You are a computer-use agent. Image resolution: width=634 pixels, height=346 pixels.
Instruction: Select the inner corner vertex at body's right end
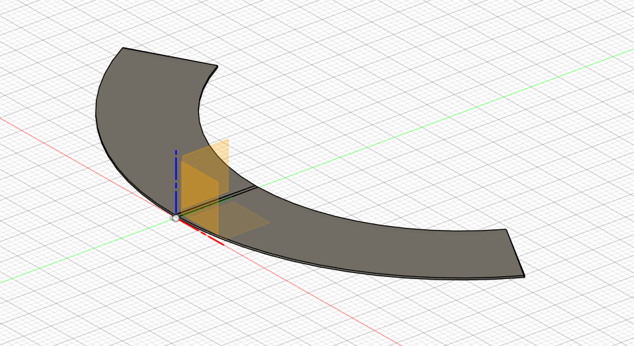pyautogui.click(x=506, y=229)
